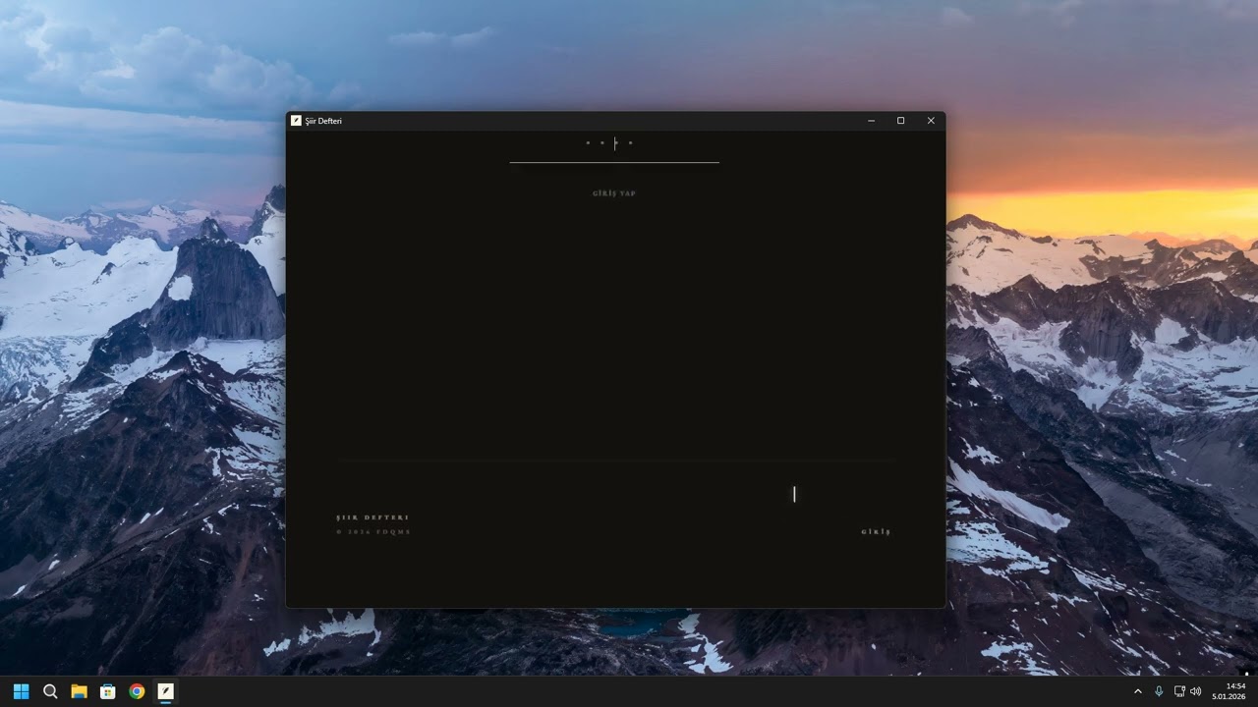Open the Windows Start menu

(x=22, y=691)
